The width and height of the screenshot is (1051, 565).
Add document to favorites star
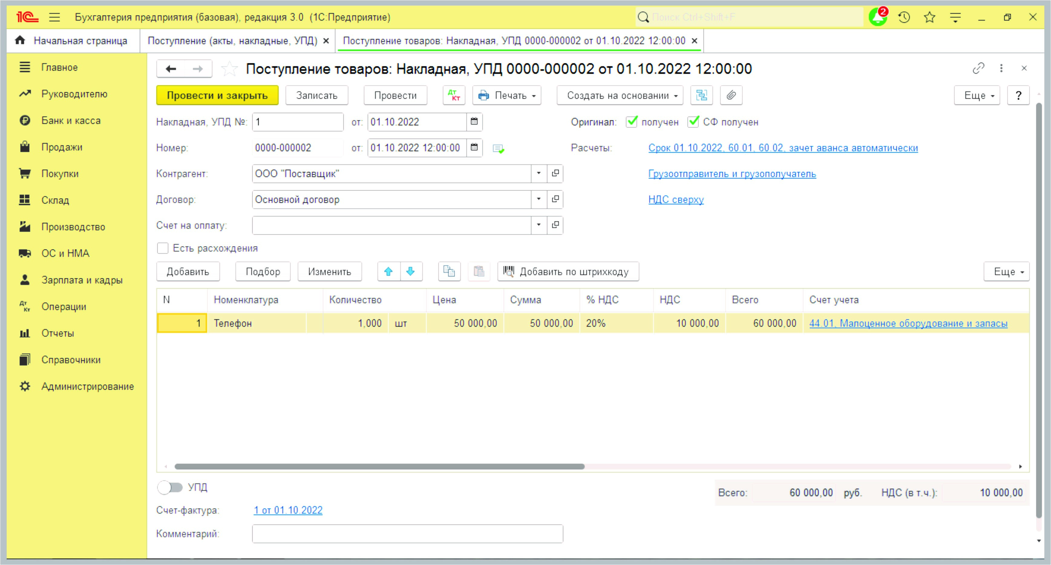(x=229, y=69)
